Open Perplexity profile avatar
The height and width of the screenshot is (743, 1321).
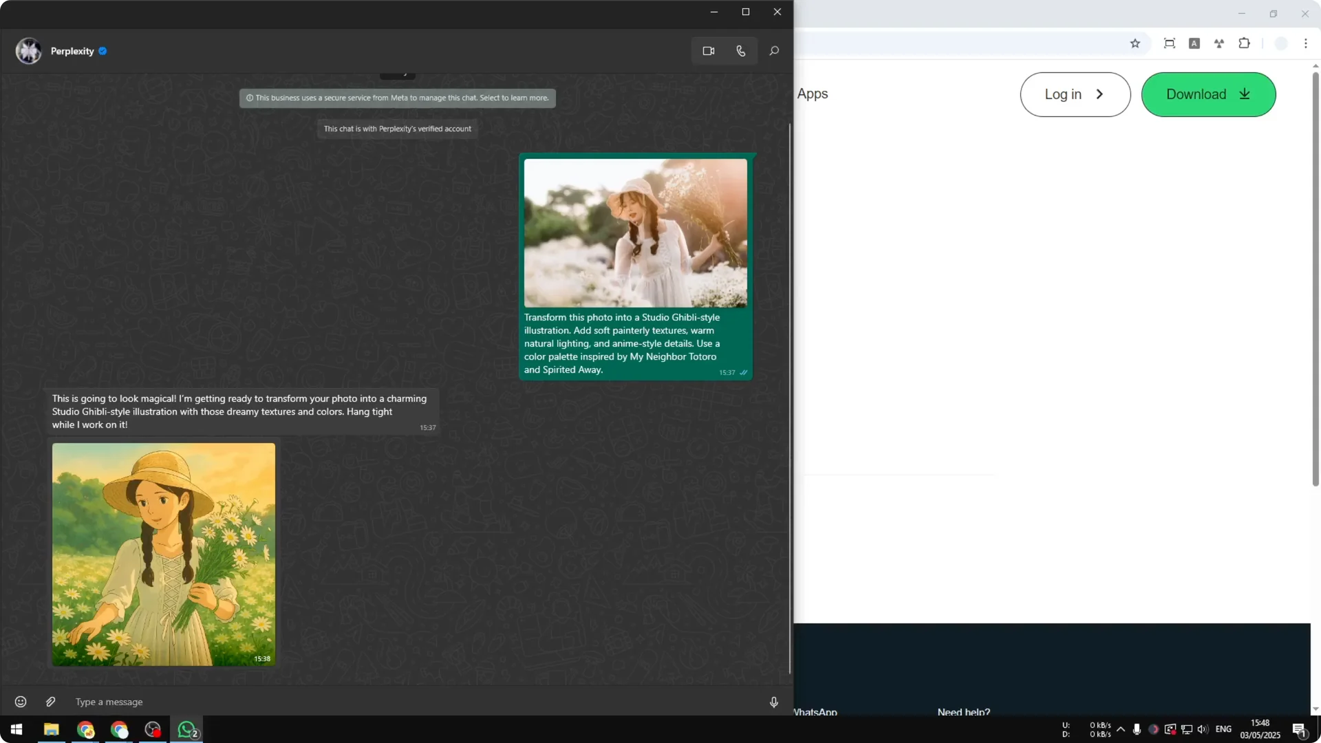point(29,51)
